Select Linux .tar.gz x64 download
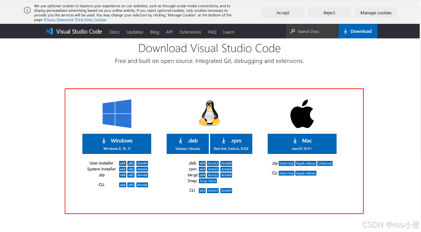Screen dimensions: 421x232 pos(202,175)
